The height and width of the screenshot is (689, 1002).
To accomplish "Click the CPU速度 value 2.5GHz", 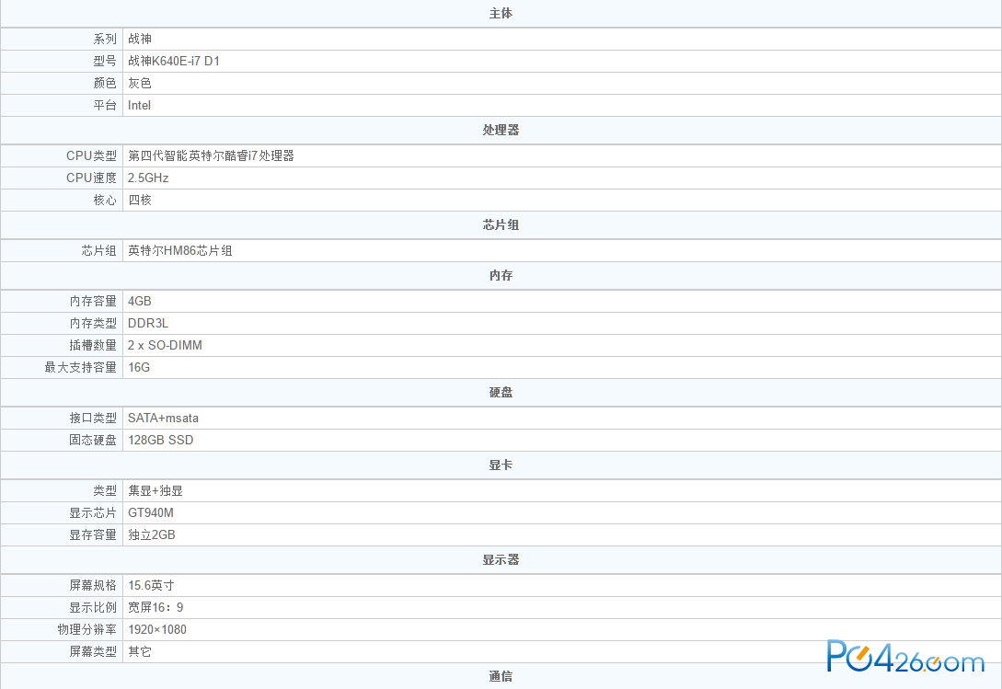I will pyautogui.click(x=148, y=178).
